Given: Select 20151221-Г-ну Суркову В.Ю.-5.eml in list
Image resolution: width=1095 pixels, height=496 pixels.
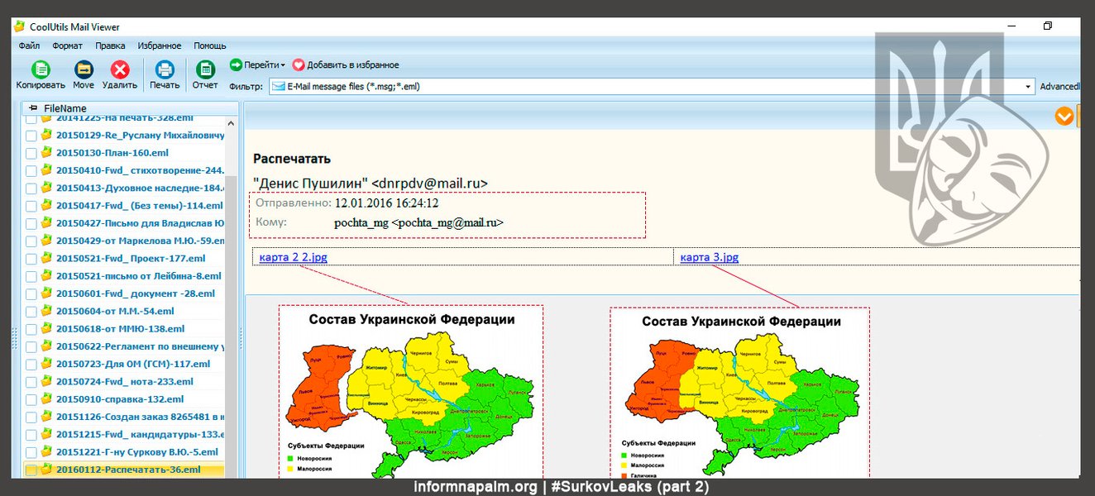Looking at the screenshot, I should pos(136,452).
